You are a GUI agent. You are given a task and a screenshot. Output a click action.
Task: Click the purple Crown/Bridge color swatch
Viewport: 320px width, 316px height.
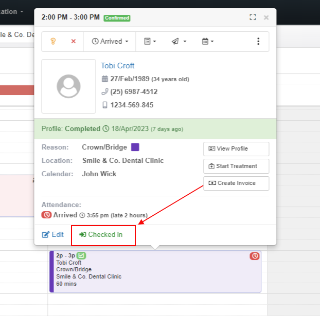pyautogui.click(x=135, y=147)
